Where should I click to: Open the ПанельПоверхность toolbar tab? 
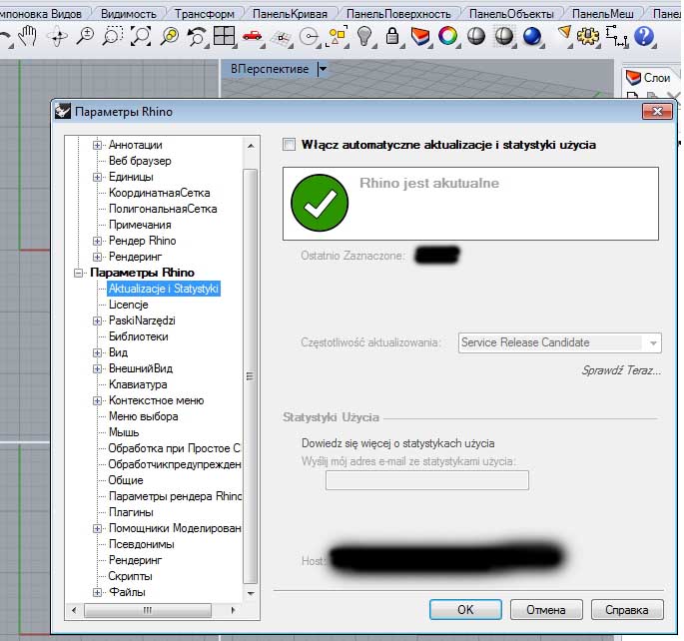[x=398, y=14]
